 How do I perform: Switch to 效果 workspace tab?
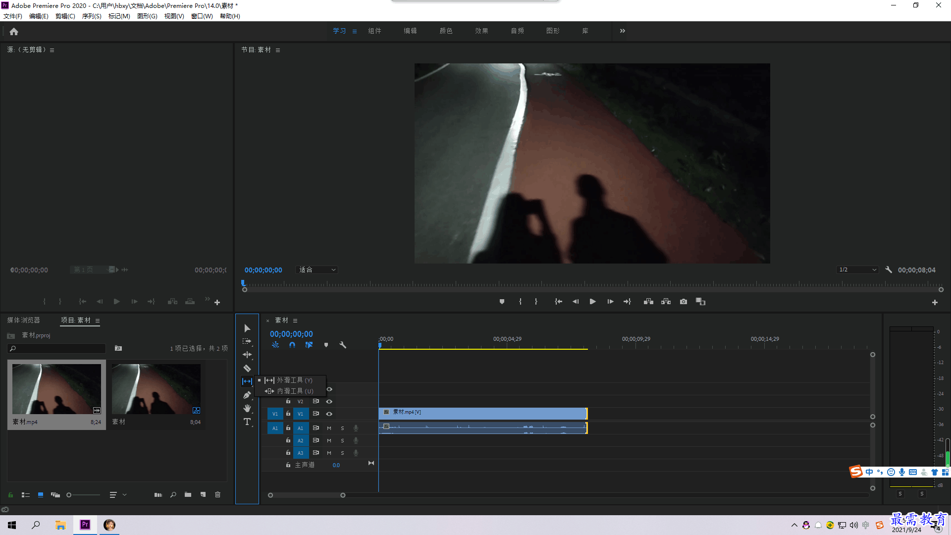pos(482,31)
